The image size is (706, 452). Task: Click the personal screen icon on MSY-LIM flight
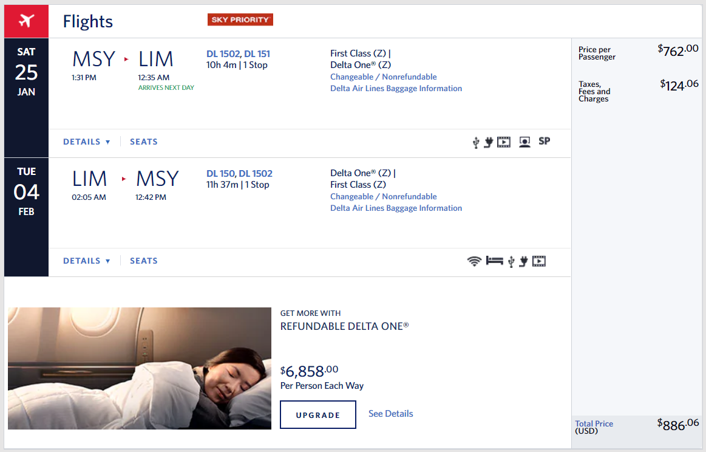[x=524, y=142]
